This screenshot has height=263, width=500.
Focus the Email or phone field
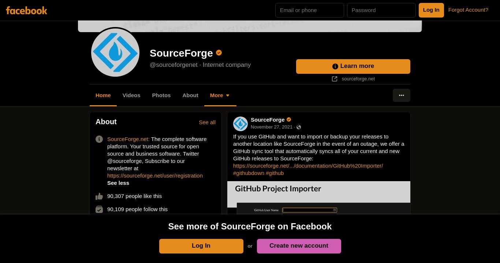click(310, 10)
